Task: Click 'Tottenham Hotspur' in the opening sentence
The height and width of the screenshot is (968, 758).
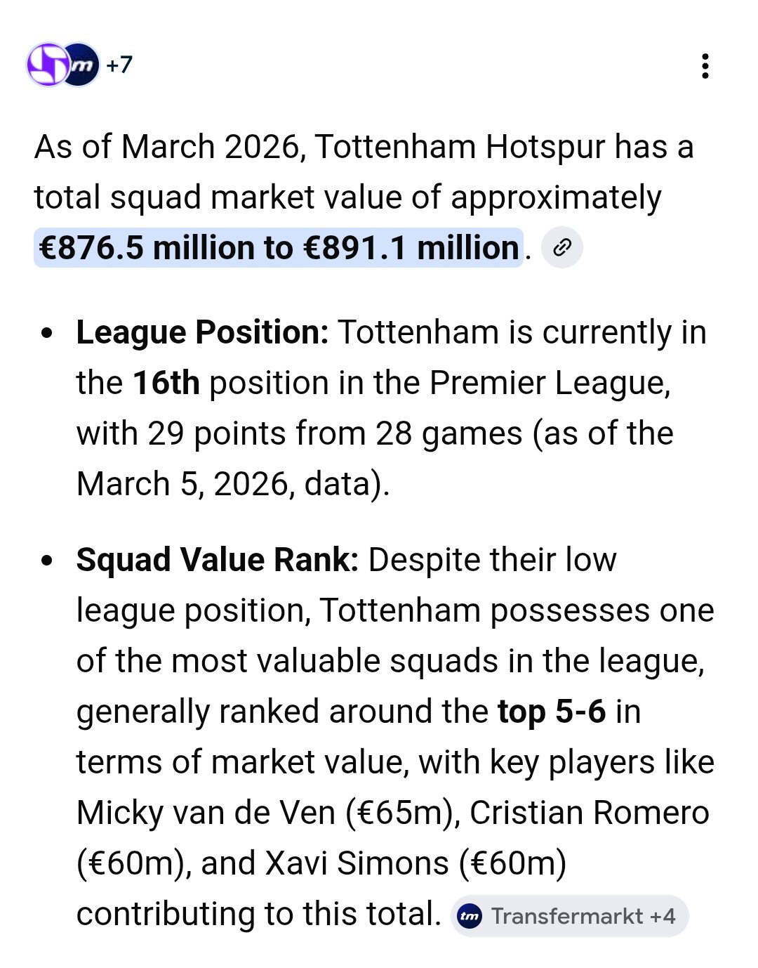Action: point(460,147)
